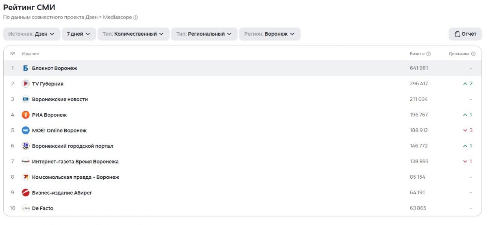Open Воронежский городской портал link
This screenshot has width=488, height=225.
[x=73, y=146]
